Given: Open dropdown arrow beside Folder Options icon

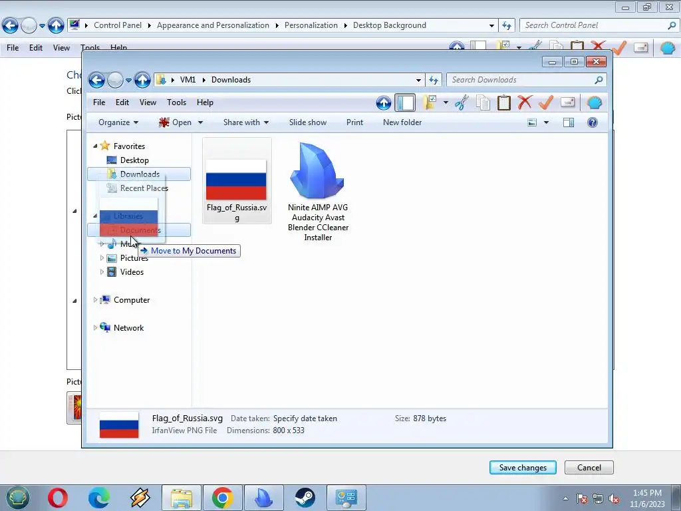Looking at the screenshot, I should [446, 103].
